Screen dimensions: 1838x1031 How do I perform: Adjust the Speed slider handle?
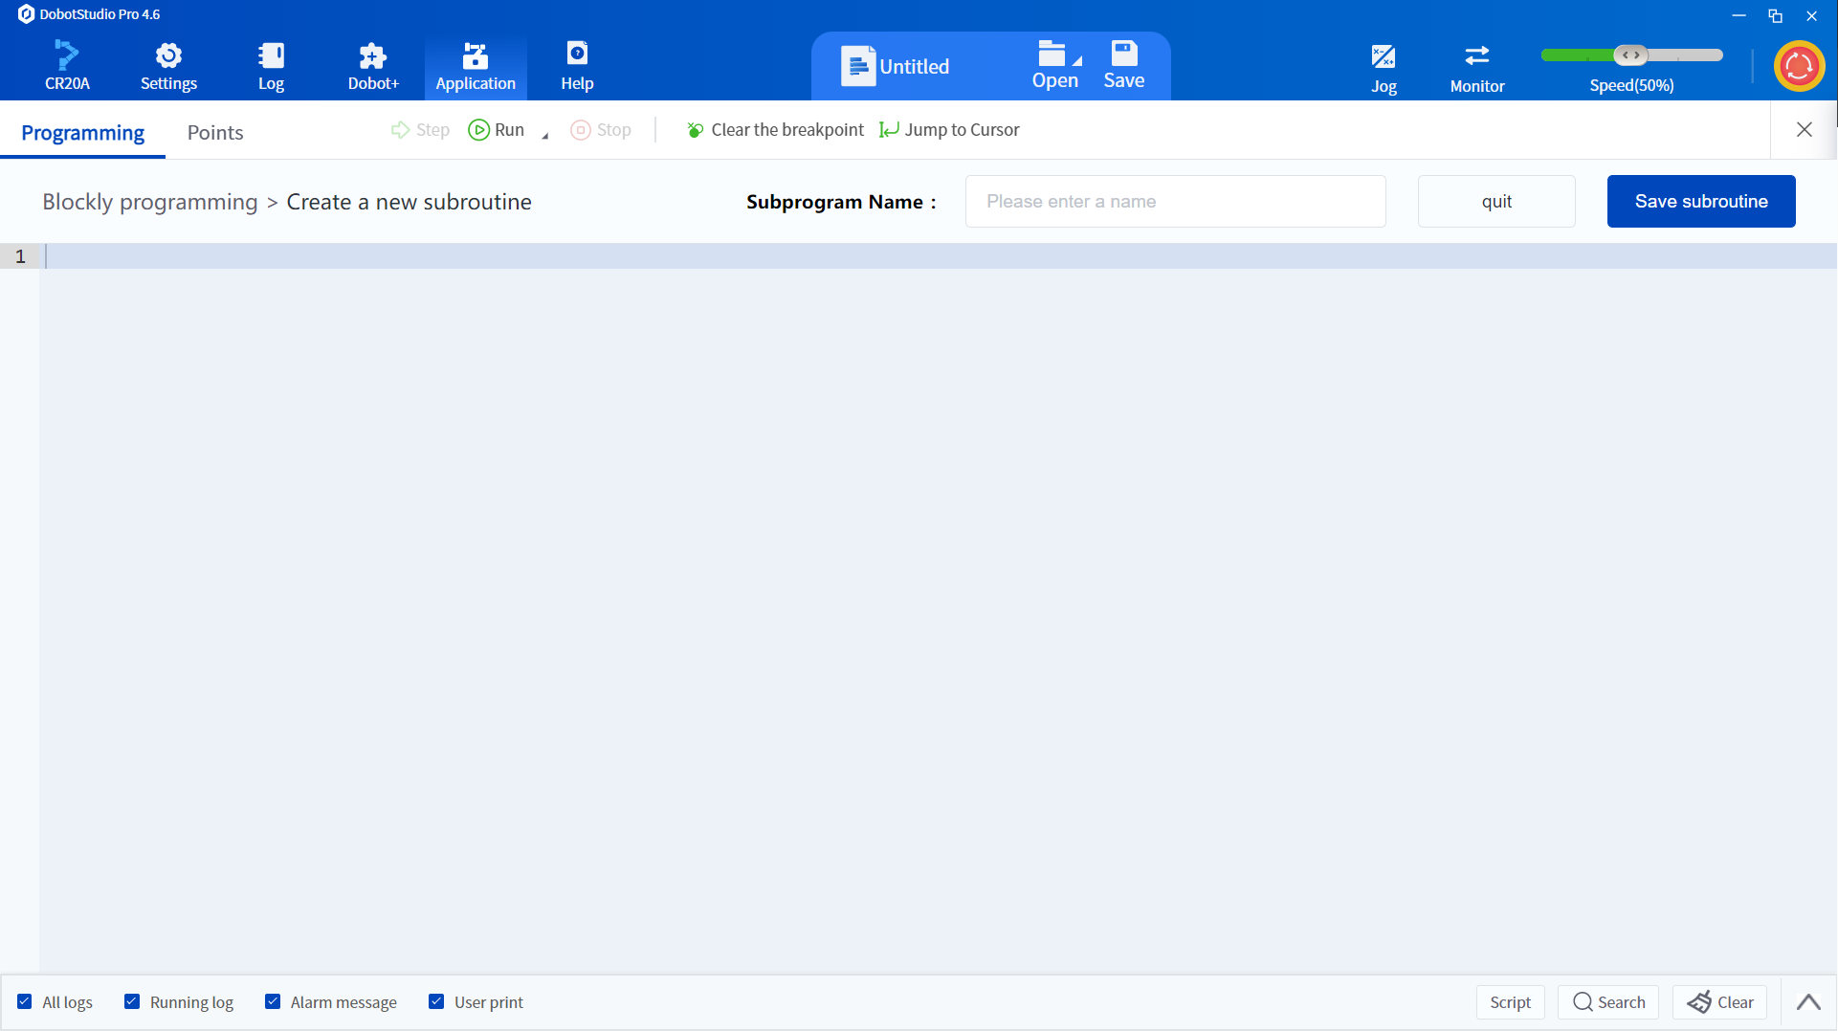1631,55
